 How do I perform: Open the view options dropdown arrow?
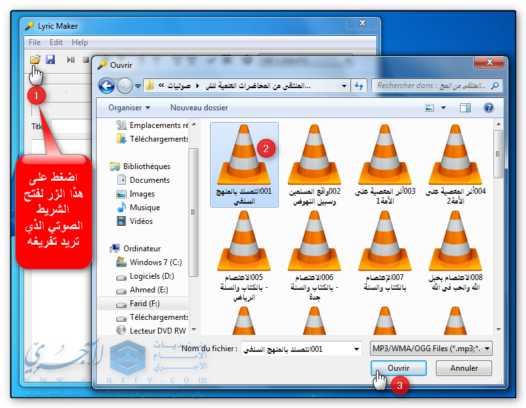(443, 108)
